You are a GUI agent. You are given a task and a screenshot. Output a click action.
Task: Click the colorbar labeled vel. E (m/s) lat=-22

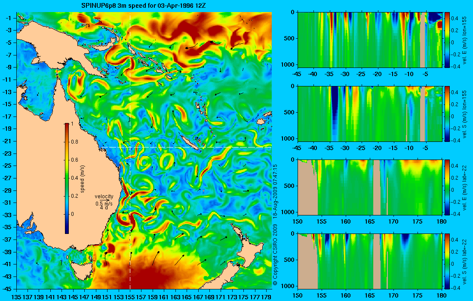[x=447, y=187]
